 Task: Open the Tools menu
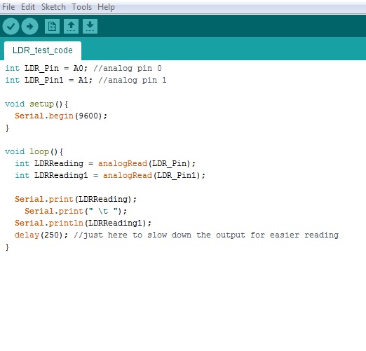[x=81, y=7]
